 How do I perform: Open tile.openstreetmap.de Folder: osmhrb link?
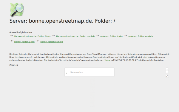click(x=75, y=36)
